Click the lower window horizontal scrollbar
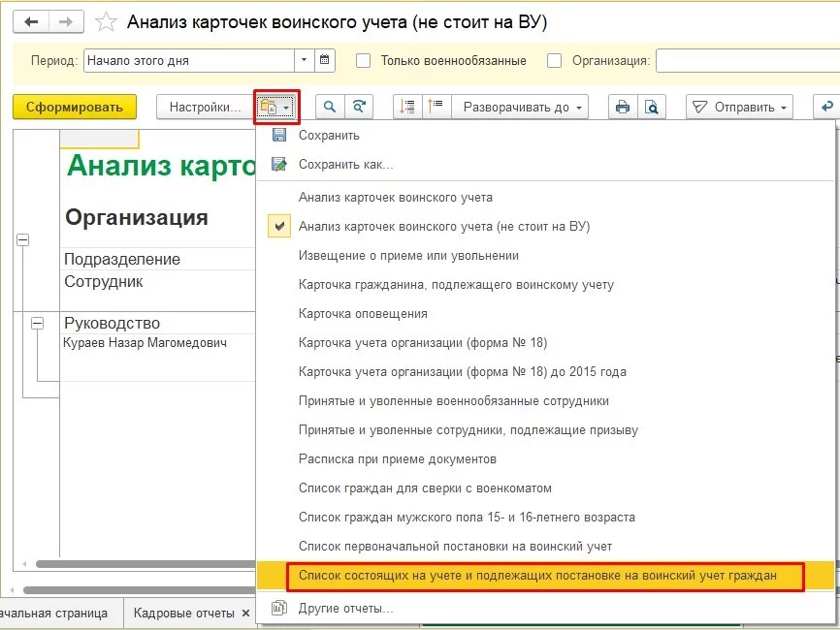 tap(140, 590)
